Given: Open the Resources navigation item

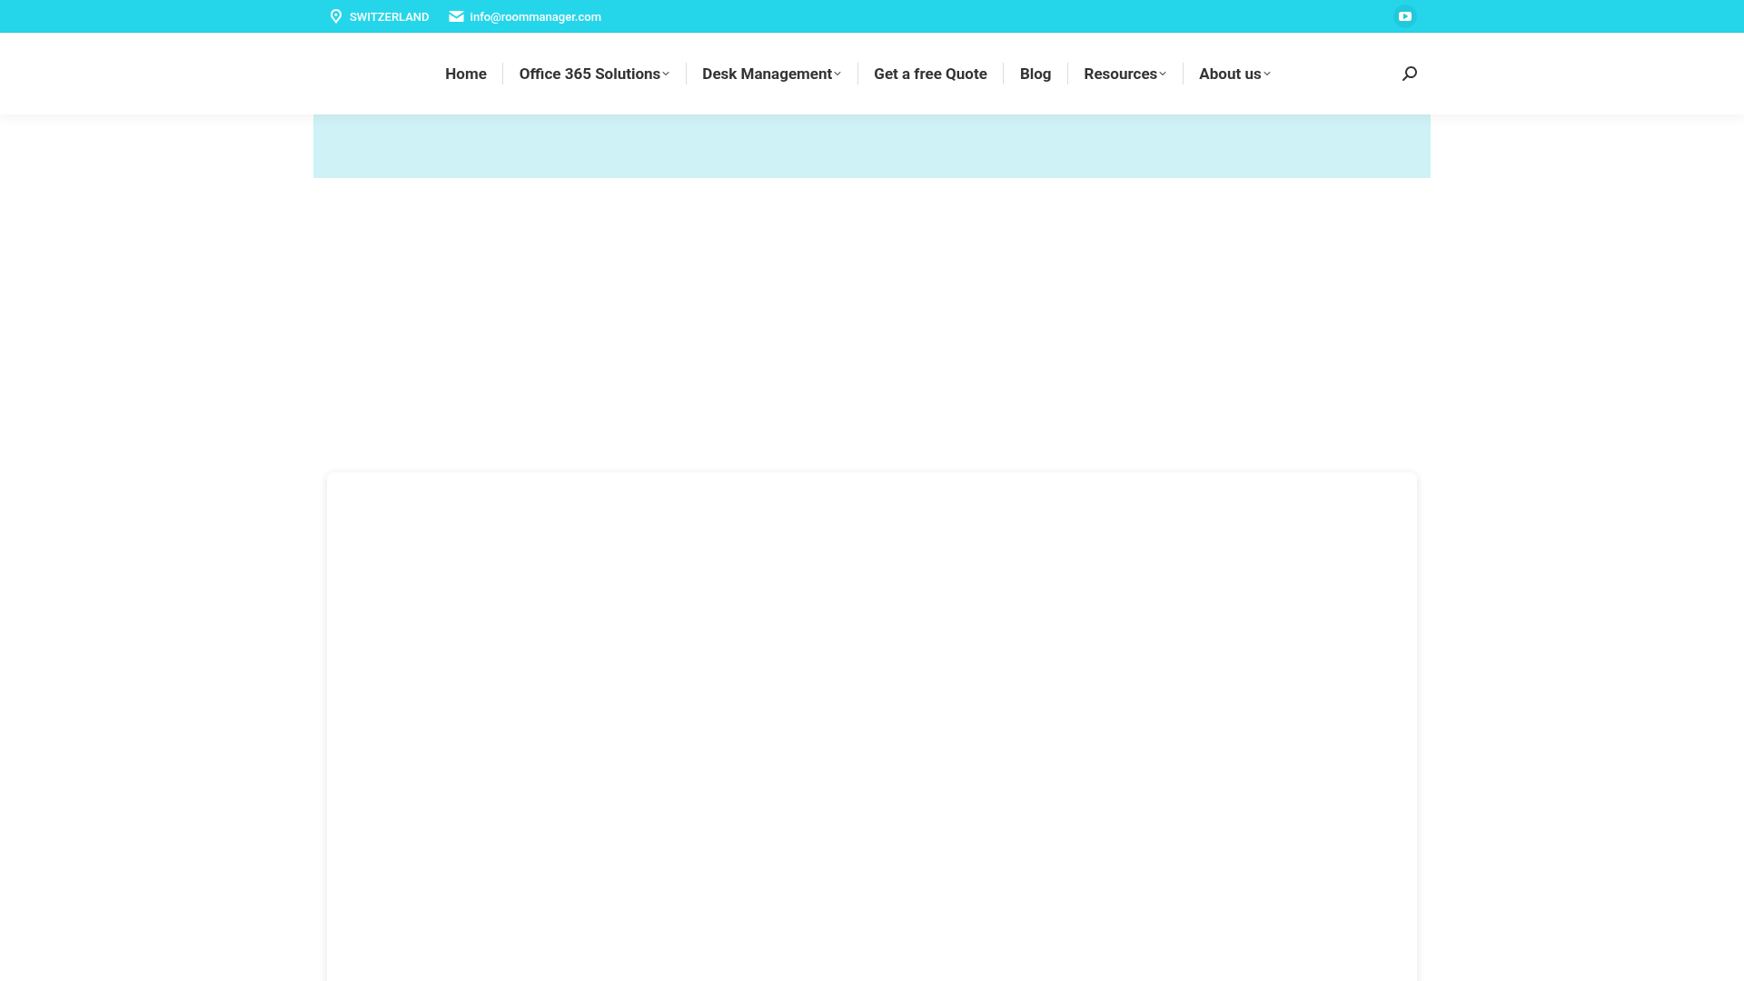Looking at the screenshot, I should (1120, 74).
